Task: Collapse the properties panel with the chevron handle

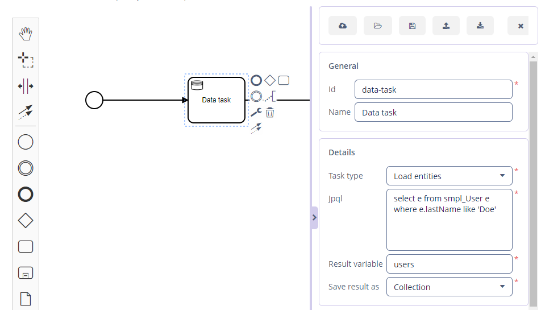Action: click(x=314, y=217)
